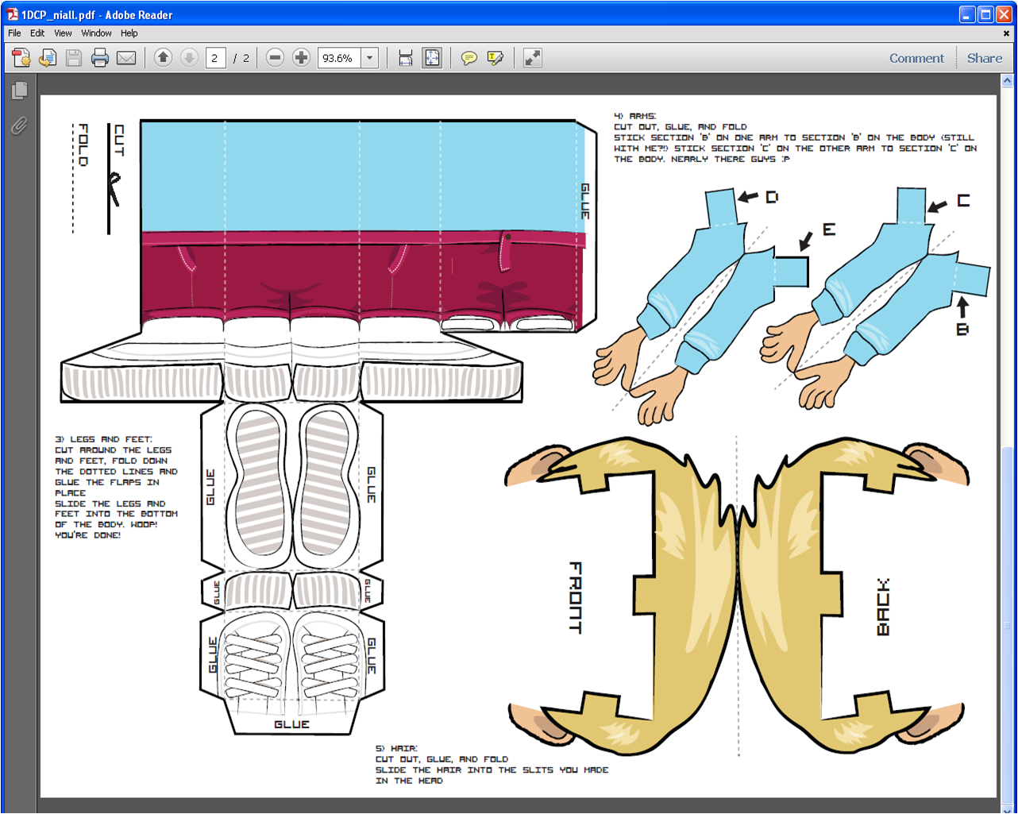
Task: Go to previous page with up arrow
Action: tap(163, 58)
